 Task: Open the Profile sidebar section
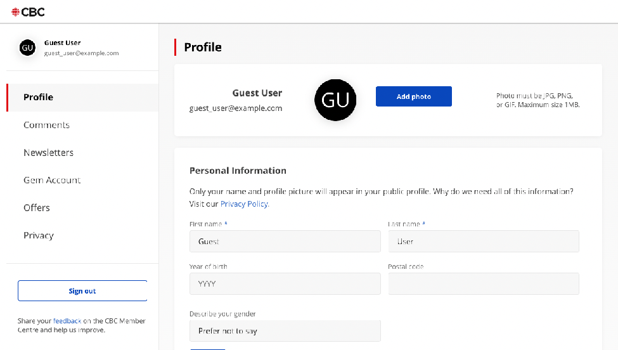pyautogui.click(x=83, y=98)
